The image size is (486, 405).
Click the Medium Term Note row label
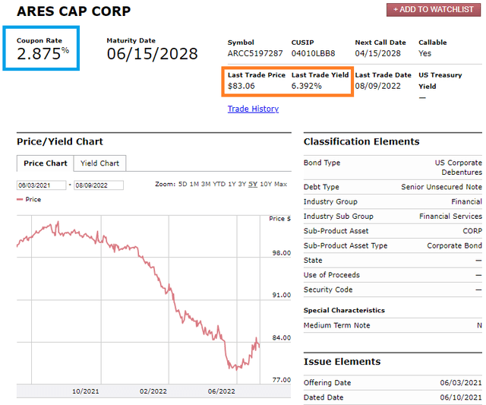click(x=336, y=325)
